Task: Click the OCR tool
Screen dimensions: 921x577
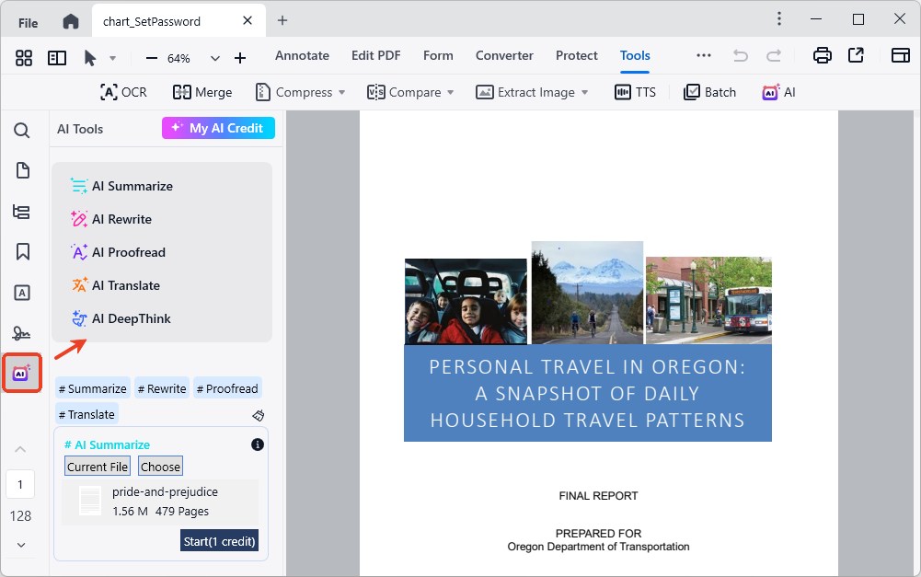Action: click(122, 92)
